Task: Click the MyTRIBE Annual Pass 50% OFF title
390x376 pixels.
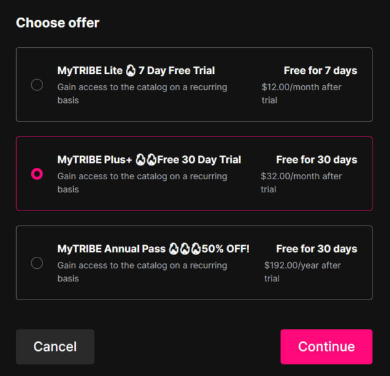Action: pos(153,249)
